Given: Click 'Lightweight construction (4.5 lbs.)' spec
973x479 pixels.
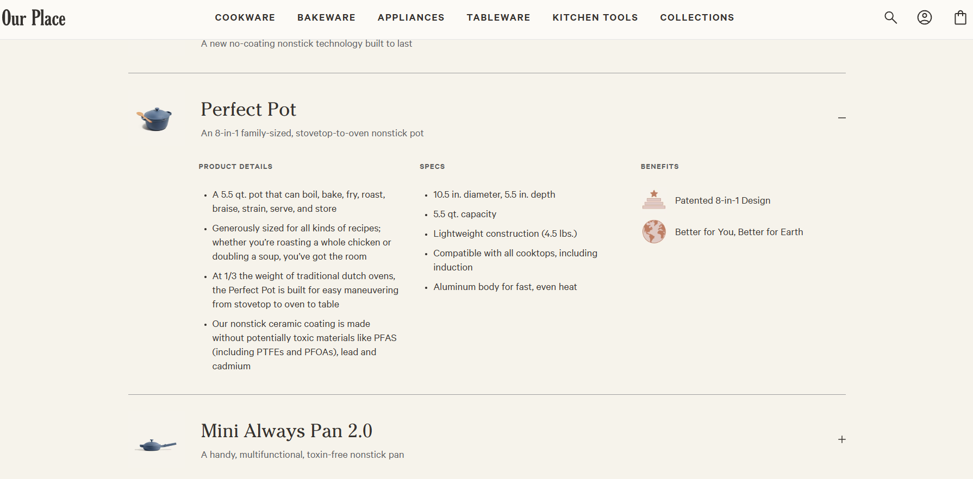Looking at the screenshot, I should 505,234.
